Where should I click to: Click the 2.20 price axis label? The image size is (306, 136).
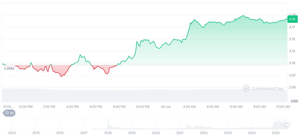(292, 15)
